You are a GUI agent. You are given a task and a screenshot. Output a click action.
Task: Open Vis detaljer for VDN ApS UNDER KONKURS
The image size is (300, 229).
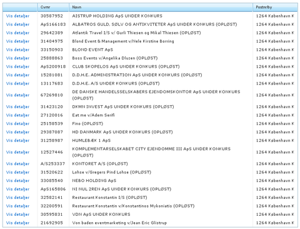point(17,215)
